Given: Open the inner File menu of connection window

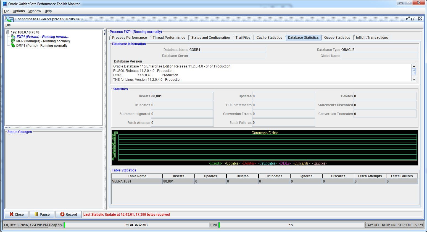Looking at the screenshot, I should click(8, 25).
